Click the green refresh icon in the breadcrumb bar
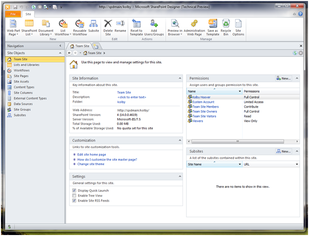The image size is (309, 236). click(x=295, y=53)
